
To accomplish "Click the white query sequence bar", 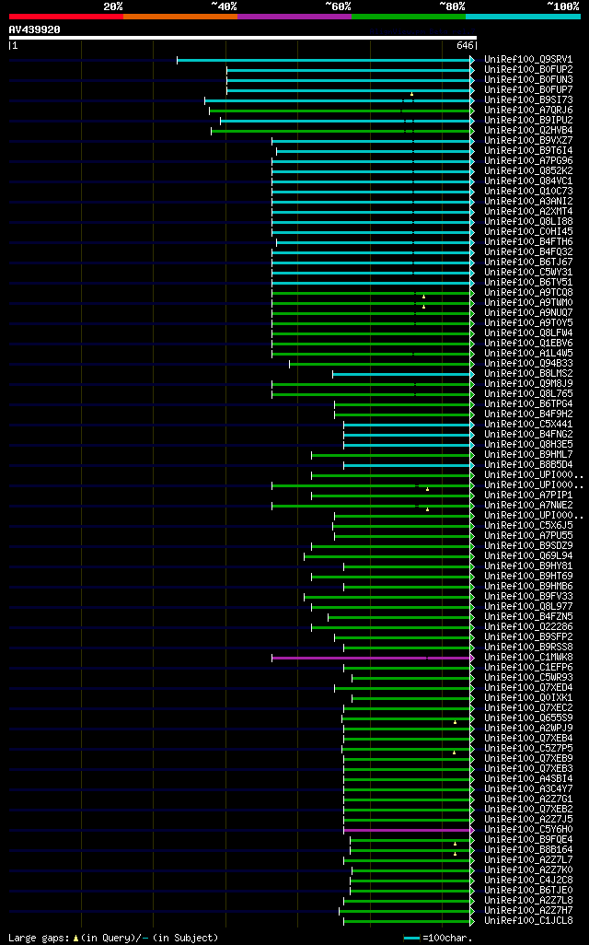I will [x=243, y=38].
